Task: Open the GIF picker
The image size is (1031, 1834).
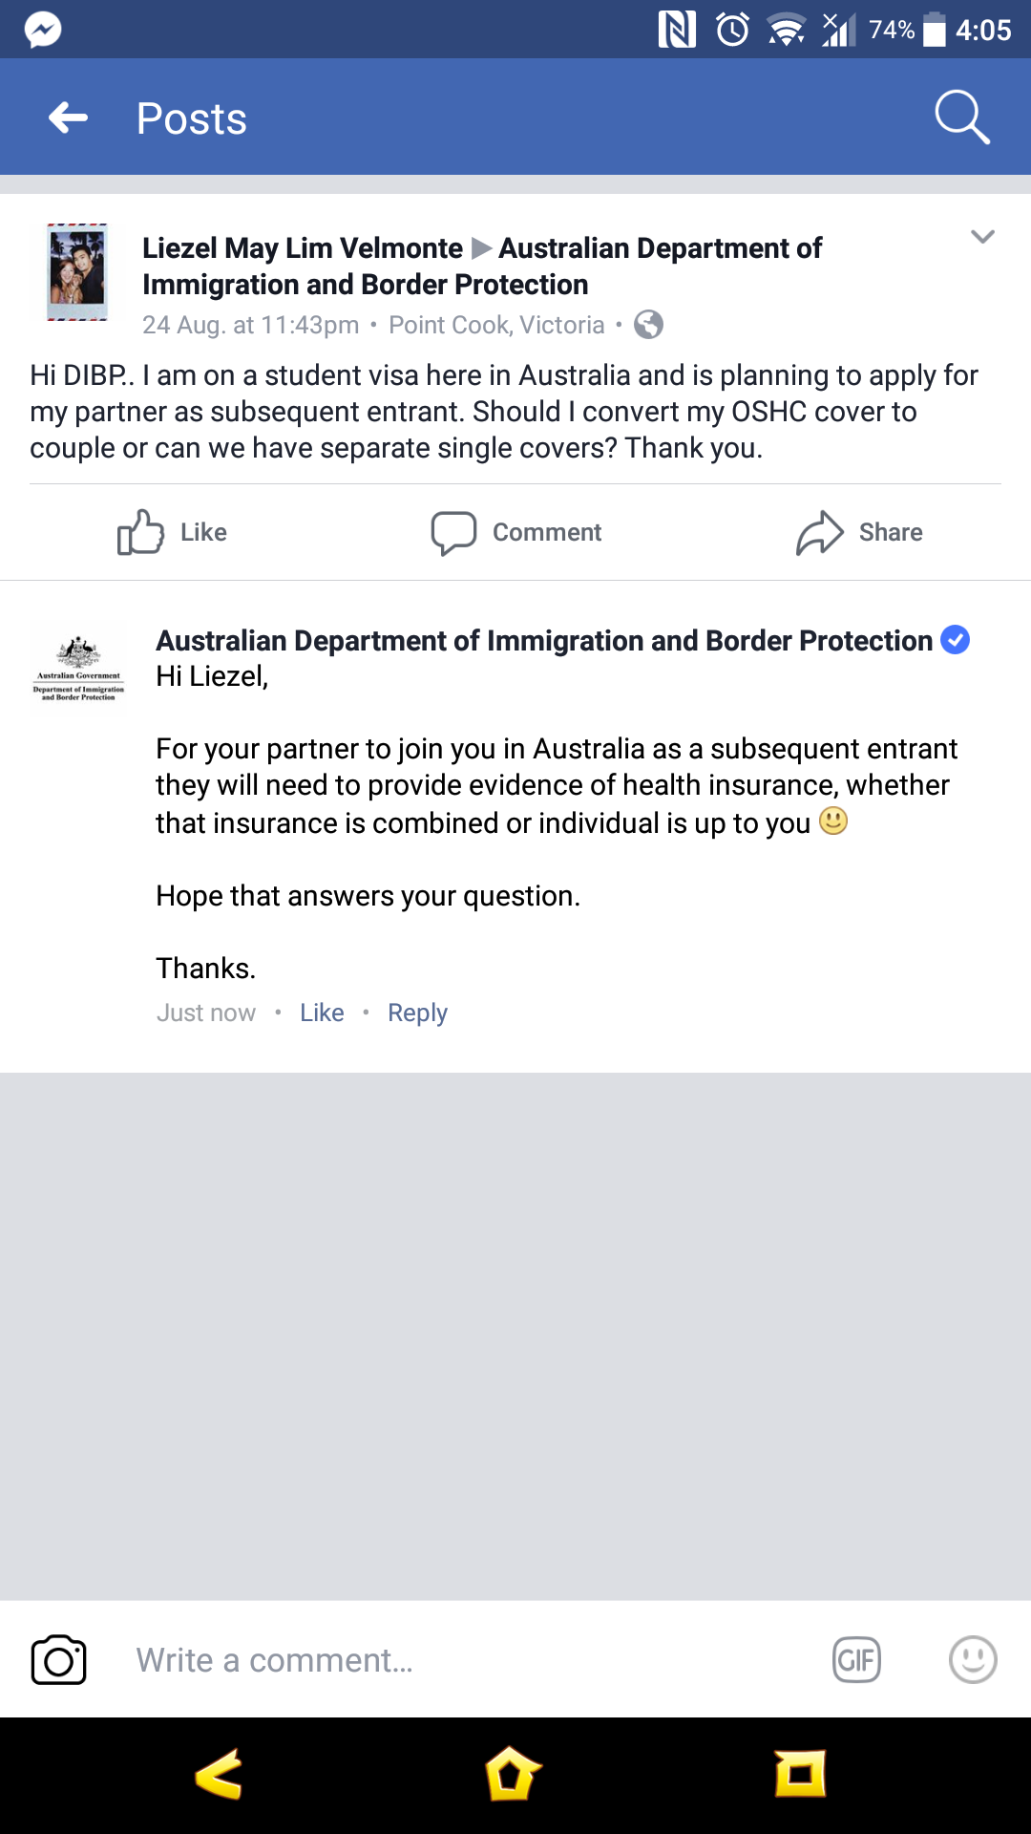Action: [856, 1660]
